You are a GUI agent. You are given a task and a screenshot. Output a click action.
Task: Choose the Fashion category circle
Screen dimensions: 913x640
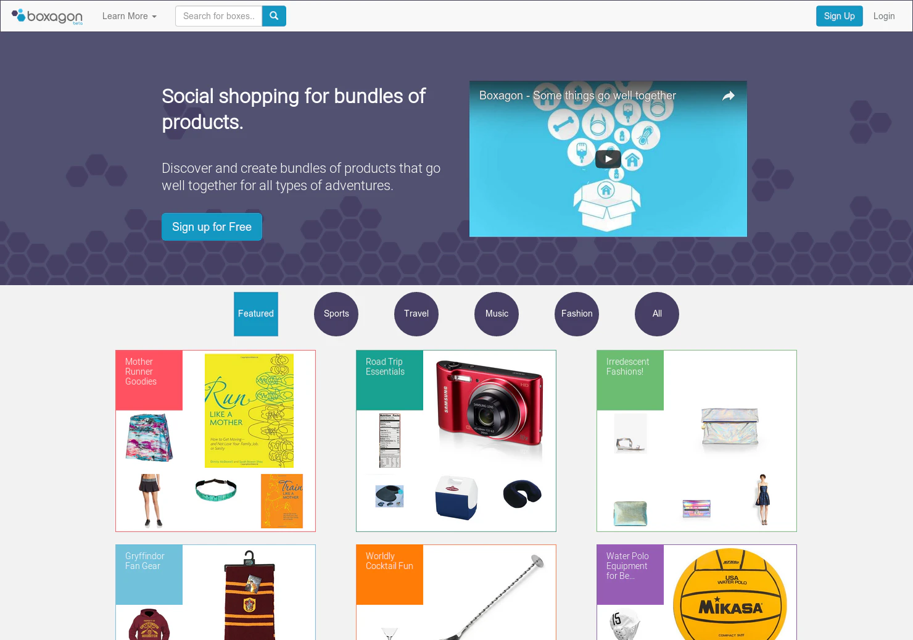577,314
